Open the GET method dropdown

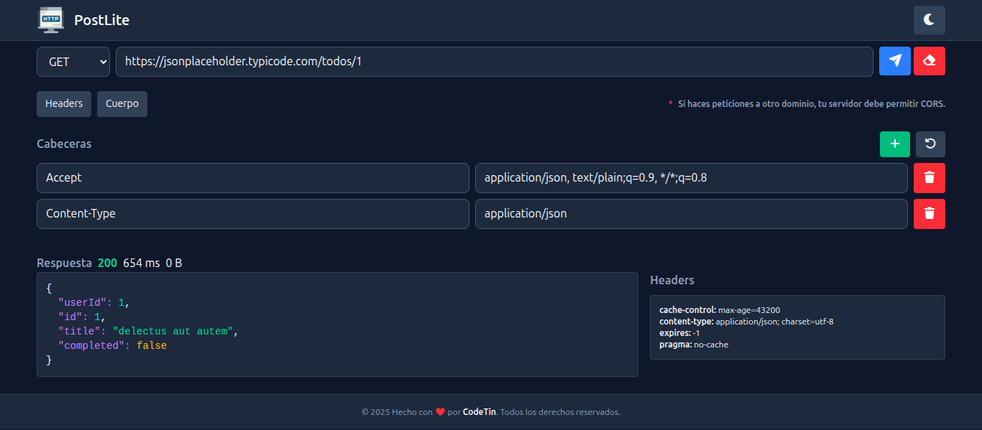[73, 62]
